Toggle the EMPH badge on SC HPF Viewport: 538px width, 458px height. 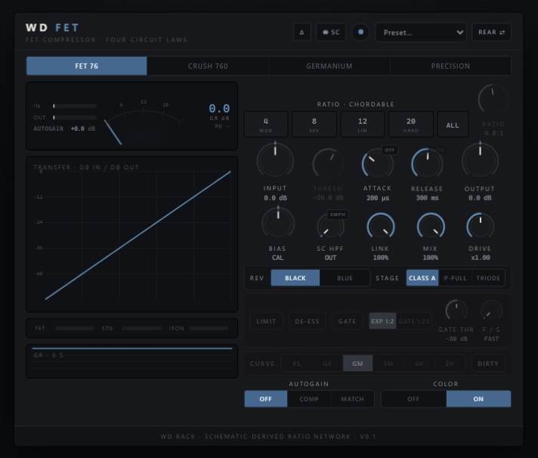point(338,215)
